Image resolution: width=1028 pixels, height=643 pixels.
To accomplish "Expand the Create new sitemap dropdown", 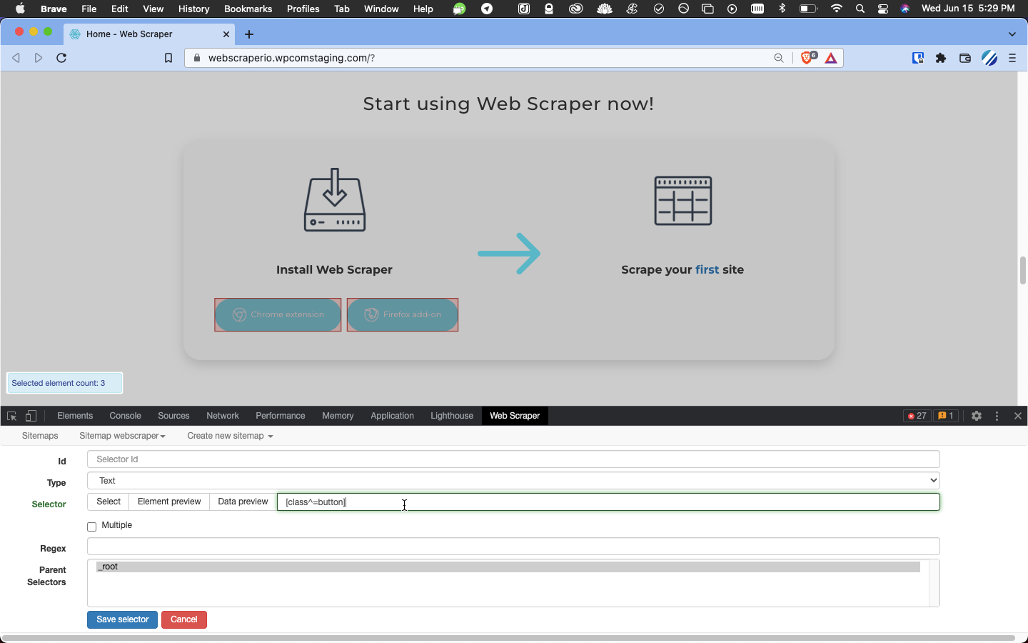I will click(230, 436).
